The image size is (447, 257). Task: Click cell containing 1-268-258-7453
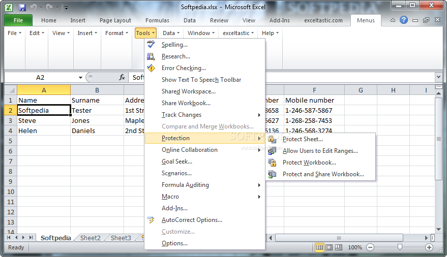(314, 120)
